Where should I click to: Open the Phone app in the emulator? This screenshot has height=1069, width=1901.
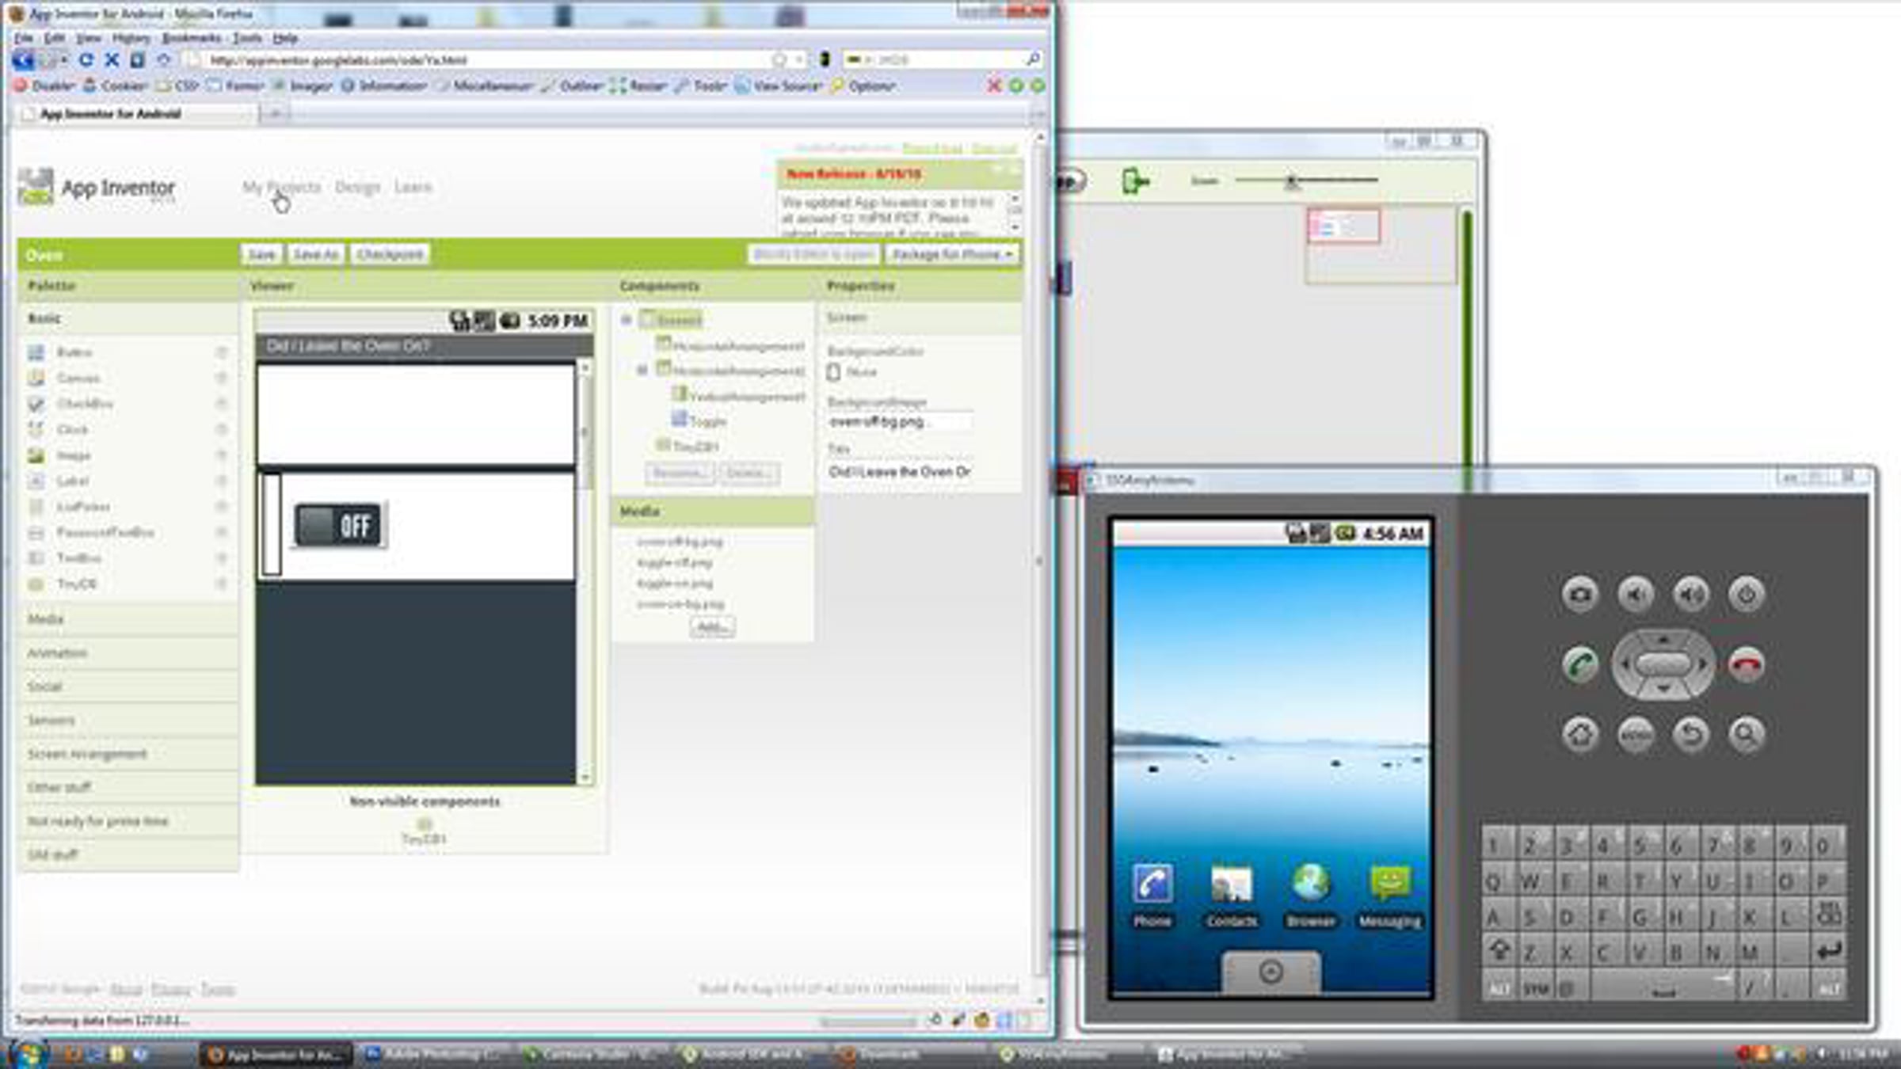[x=1152, y=895]
